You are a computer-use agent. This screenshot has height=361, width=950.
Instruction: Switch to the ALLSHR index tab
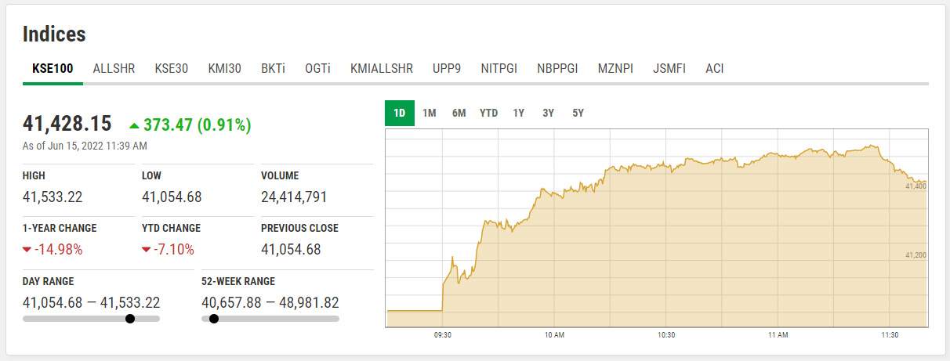point(114,68)
